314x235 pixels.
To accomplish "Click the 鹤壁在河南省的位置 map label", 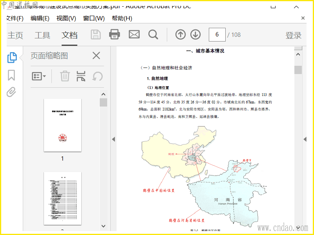I will [x=187, y=221].
